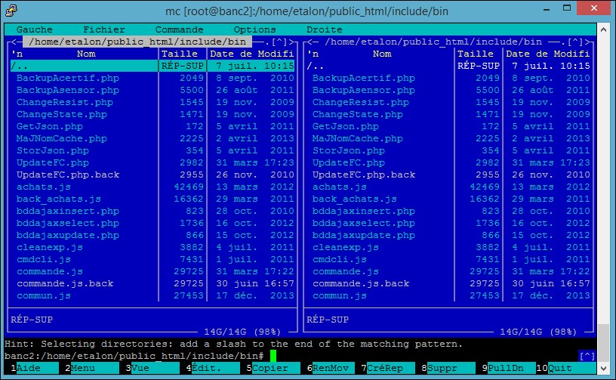Click the Suppr function key button
The width and height of the screenshot is (616, 380).
tap(442, 368)
